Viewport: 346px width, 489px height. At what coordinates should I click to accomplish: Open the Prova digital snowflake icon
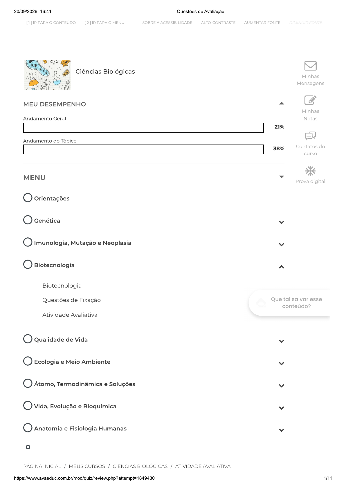pos(310,171)
